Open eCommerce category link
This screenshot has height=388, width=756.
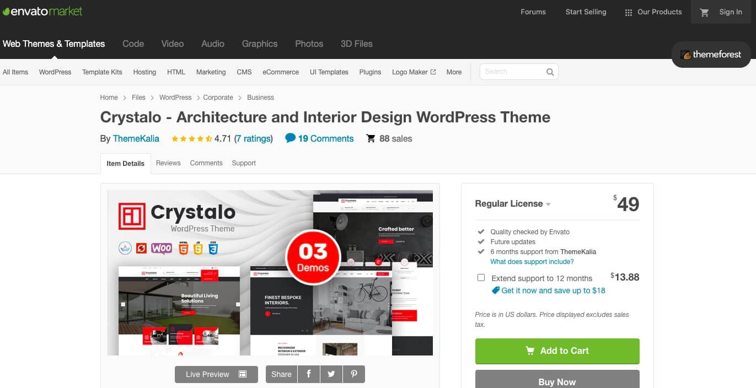(x=281, y=72)
